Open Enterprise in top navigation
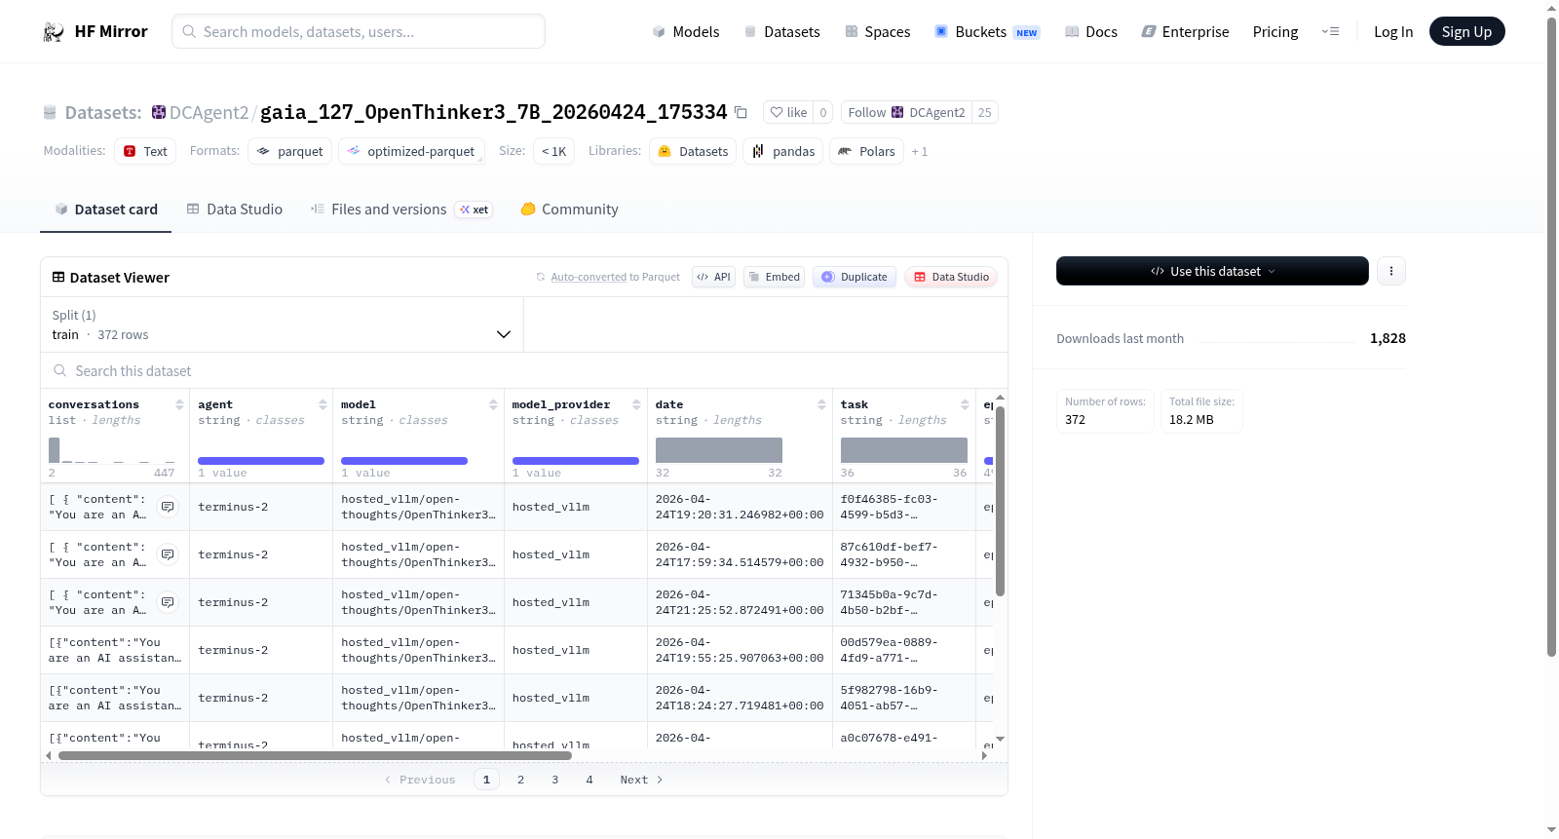Viewport: 1559px width, 839px height. point(1185,31)
